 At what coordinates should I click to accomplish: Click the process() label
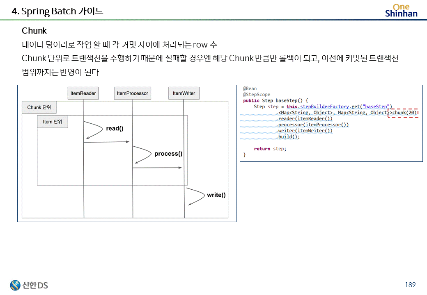coord(168,154)
